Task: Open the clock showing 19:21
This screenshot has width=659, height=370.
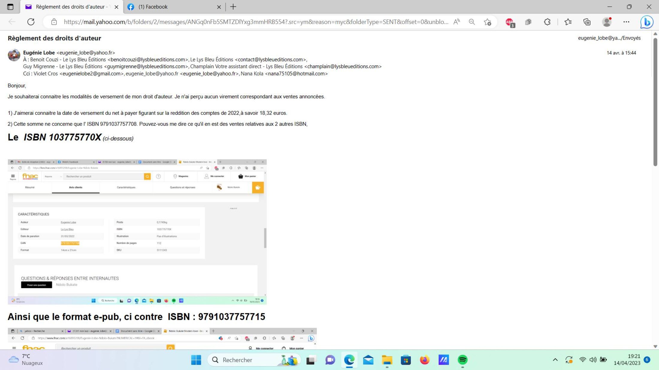Action: [627, 360]
